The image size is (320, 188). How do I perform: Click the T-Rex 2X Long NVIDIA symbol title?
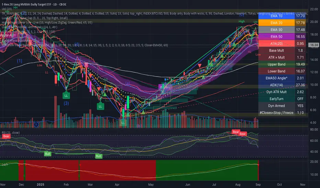pos(34,4)
